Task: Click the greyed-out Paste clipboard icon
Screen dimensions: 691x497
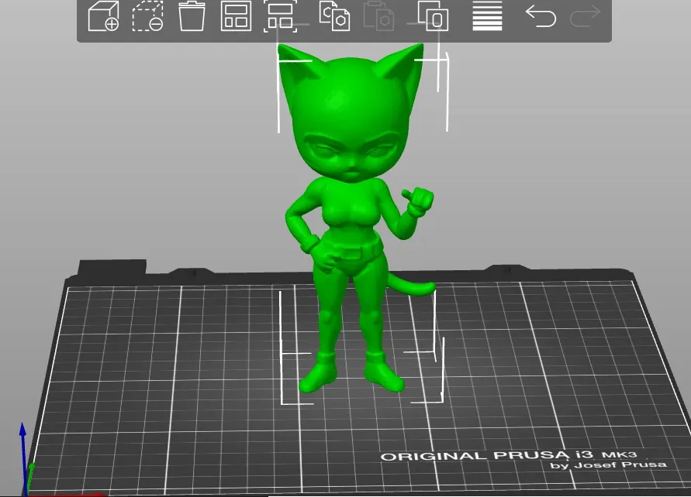Action: click(378, 16)
